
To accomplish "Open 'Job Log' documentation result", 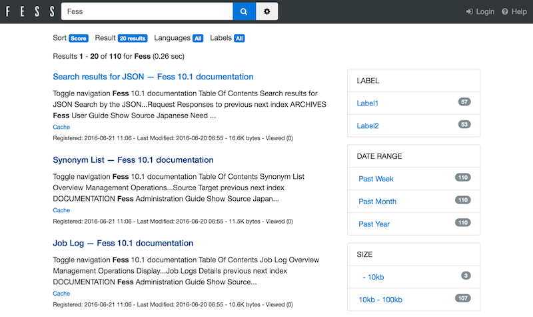I will point(123,243).
